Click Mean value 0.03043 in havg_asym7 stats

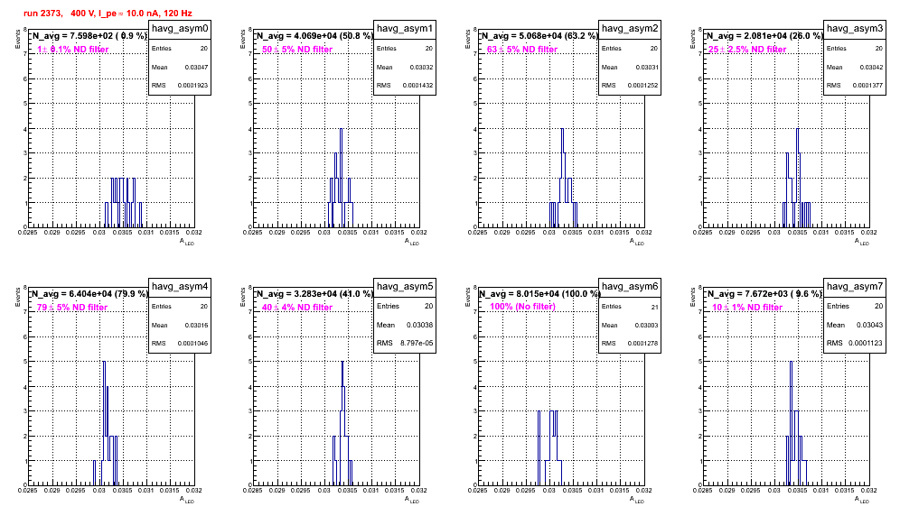tap(870, 325)
